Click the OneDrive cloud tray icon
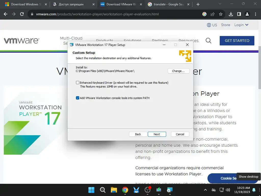Viewport: 261px width, 196px height. coord(214,190)
